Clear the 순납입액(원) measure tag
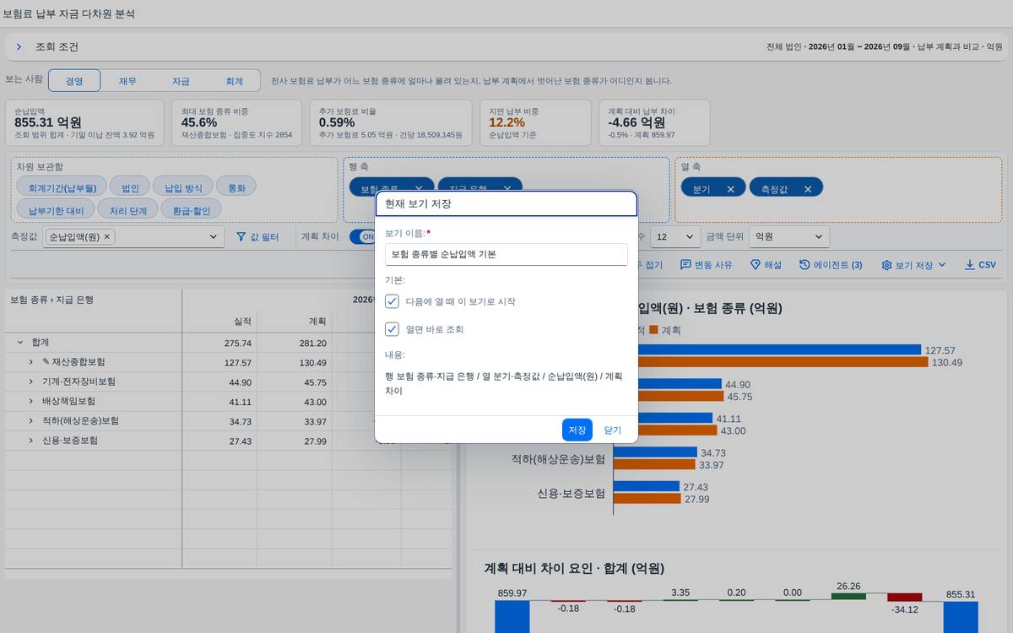The image size is (1013, 633). 107,237
